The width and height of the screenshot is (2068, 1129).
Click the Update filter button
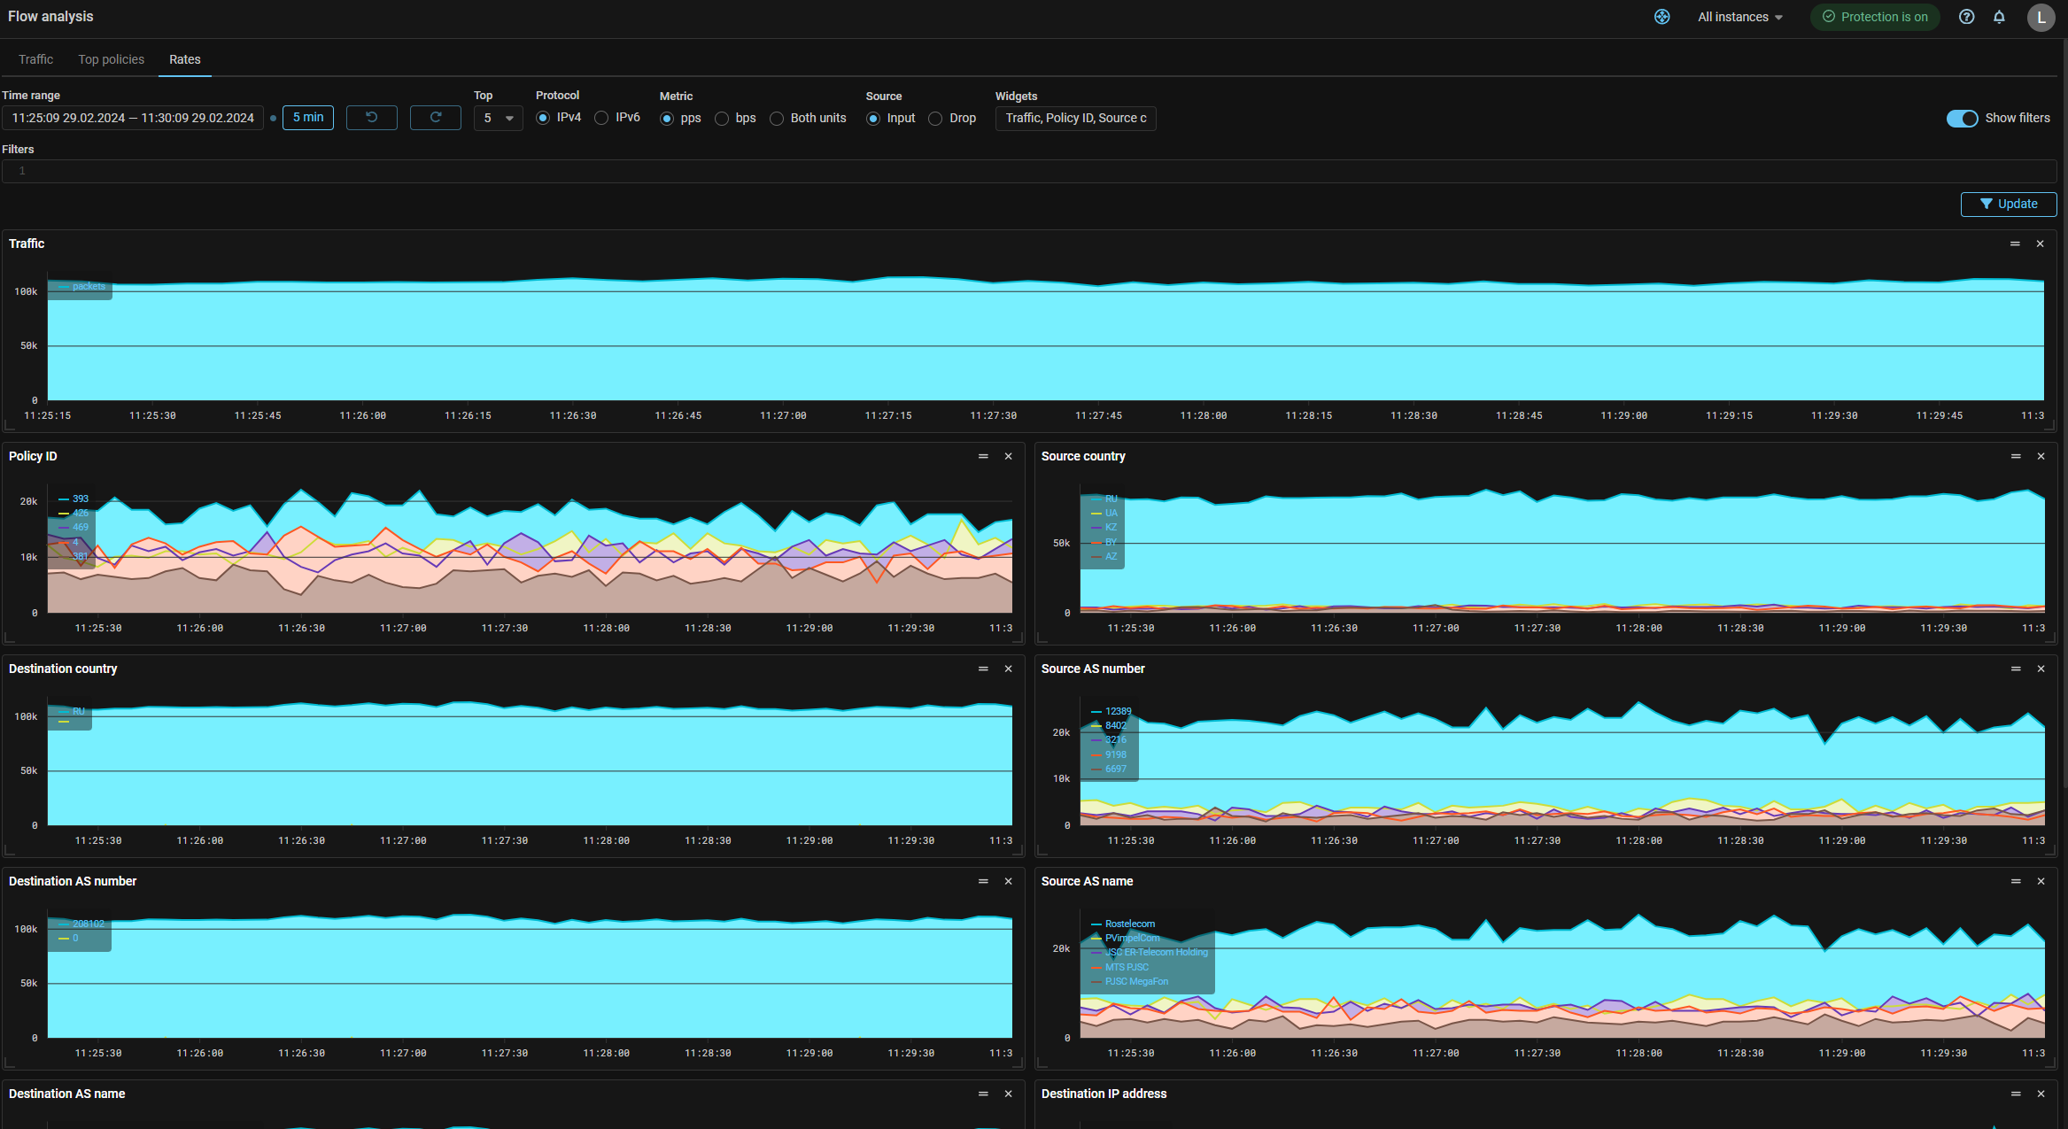[x=2008, y=204]
